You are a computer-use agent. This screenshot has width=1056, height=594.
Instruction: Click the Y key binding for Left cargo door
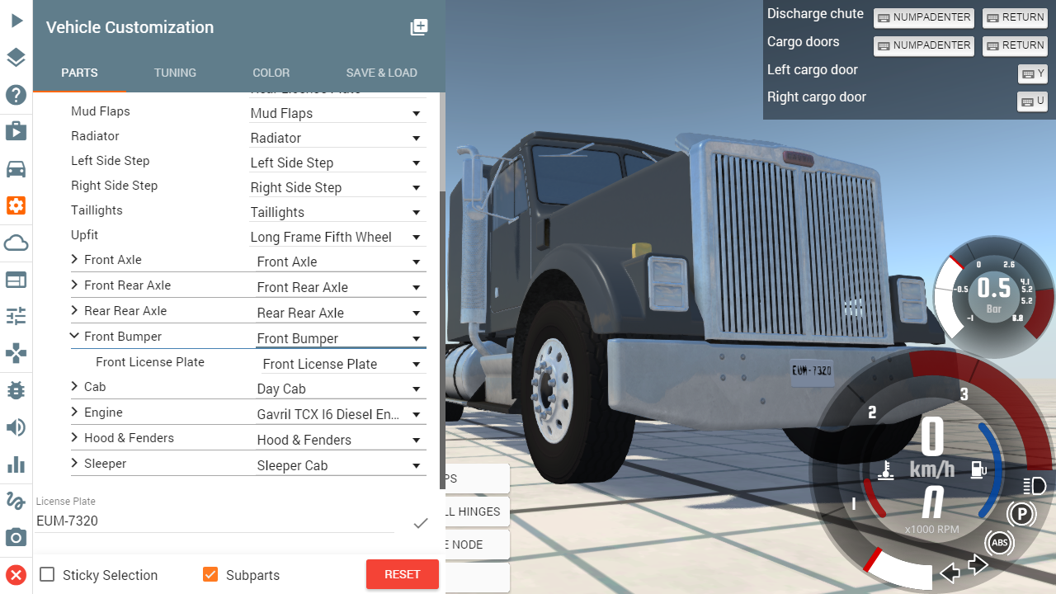coord(1033,74)
